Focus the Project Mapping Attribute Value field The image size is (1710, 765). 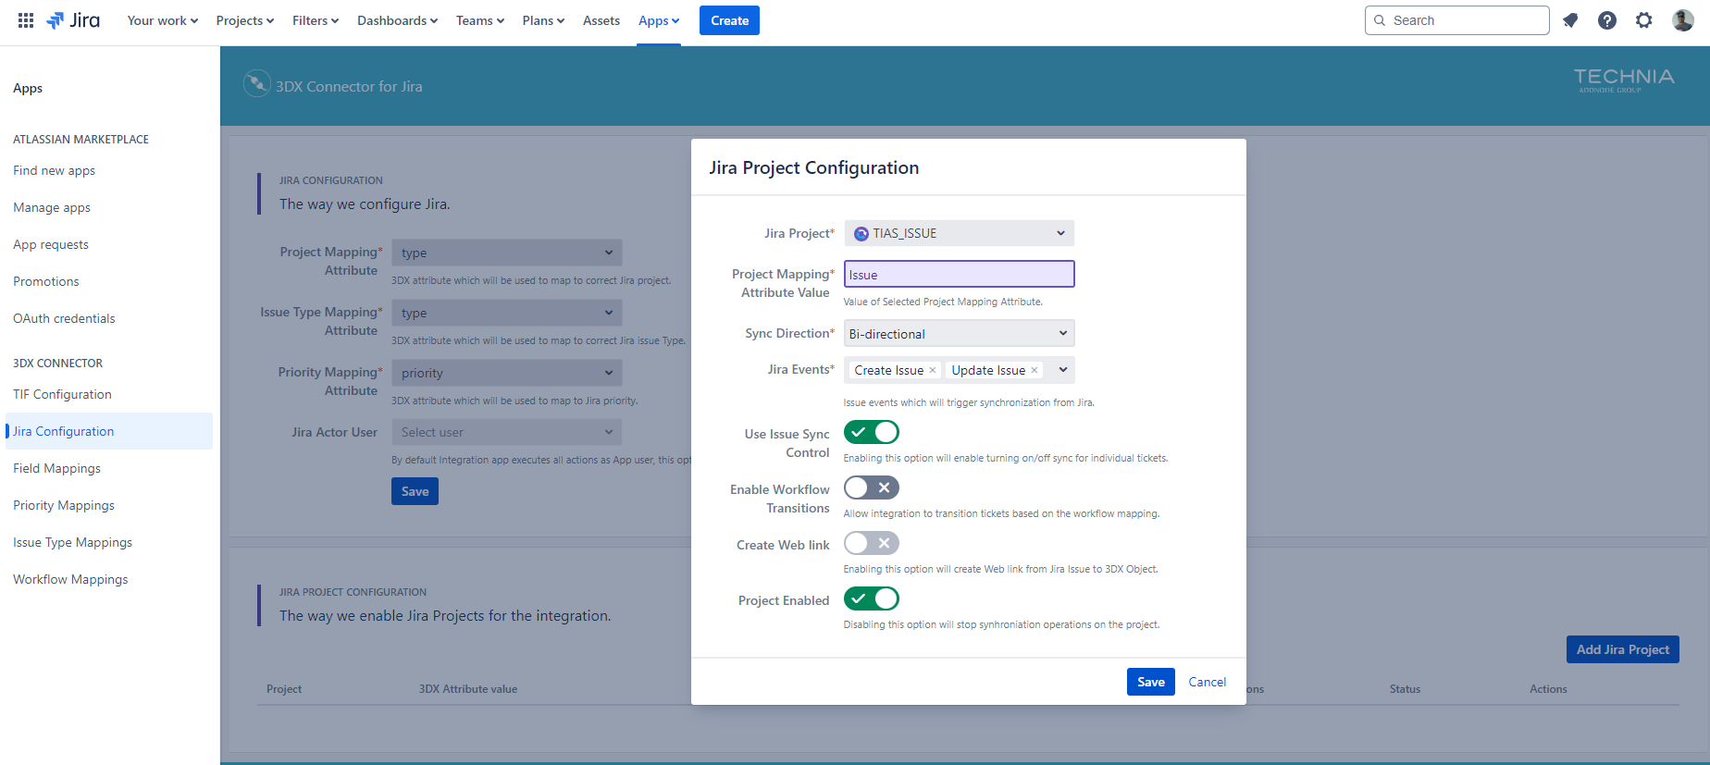point(959,274)
